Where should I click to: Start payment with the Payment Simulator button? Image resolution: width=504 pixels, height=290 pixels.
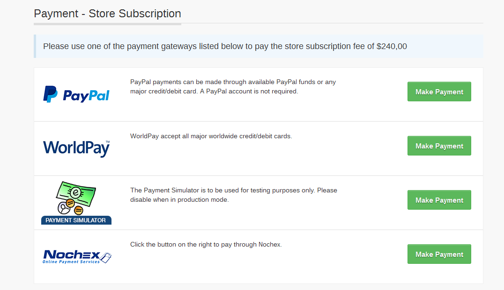click(439, 200)
